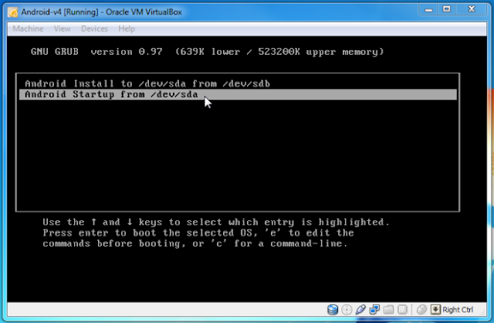Close the Android-v4 VirtualBox window
The height and width of the screenshot is (323, 494).
472,9
